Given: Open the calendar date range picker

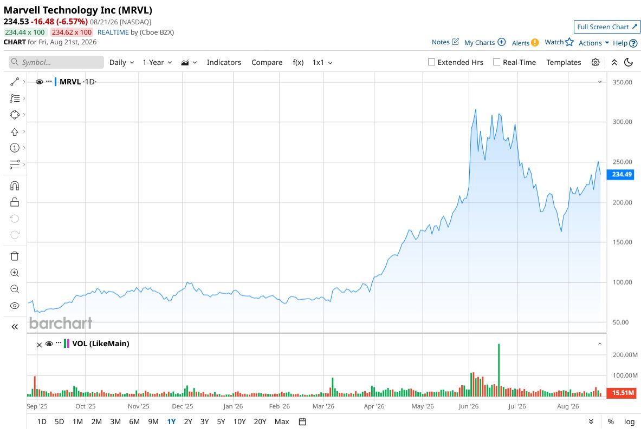Looking at the screenshot, I should click(x=302, y=421).
